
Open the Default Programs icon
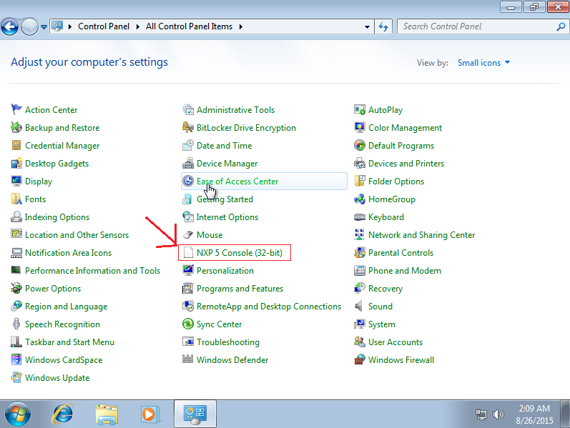point(360,145)
